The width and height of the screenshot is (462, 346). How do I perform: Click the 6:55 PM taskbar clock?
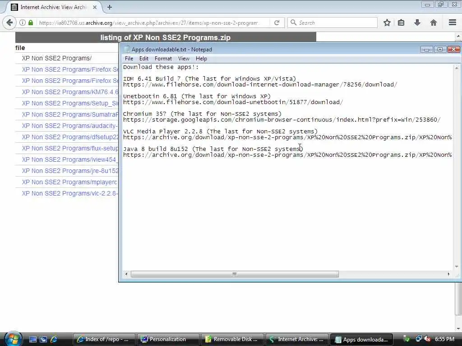pyautogui.click(x=444, y=339)
